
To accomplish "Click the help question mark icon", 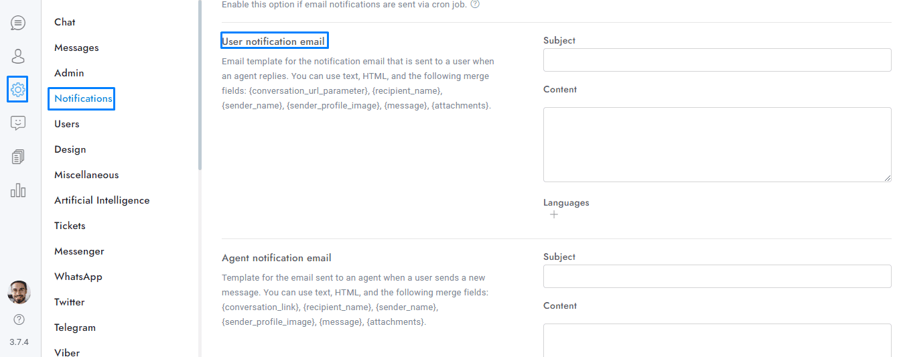I will [19, 319].
